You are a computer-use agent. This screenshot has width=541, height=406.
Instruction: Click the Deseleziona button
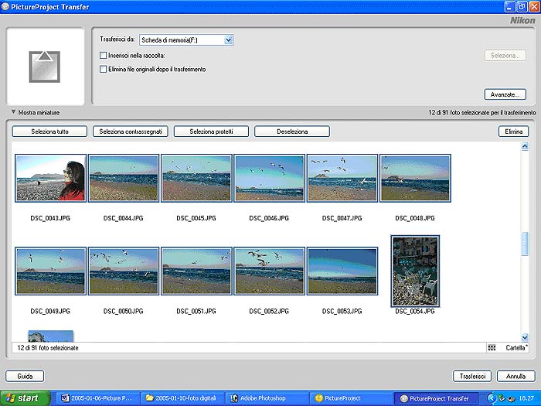click(292, 131)
